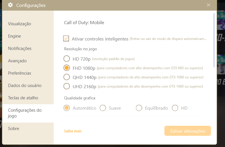225x147 pixels.
Task: Select FHD 1080p resolution
Action: click(67, 68)
